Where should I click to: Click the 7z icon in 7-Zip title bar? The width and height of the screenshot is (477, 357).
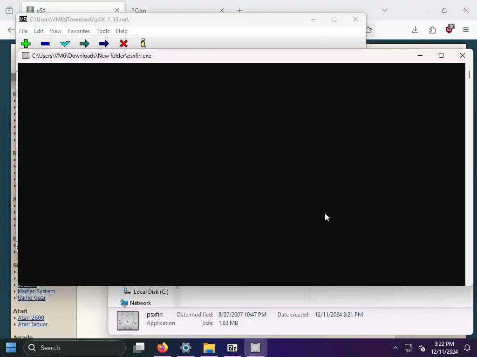click(23, 19)
